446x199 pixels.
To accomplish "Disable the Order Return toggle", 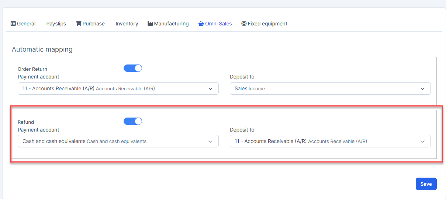I will [133, 68].
